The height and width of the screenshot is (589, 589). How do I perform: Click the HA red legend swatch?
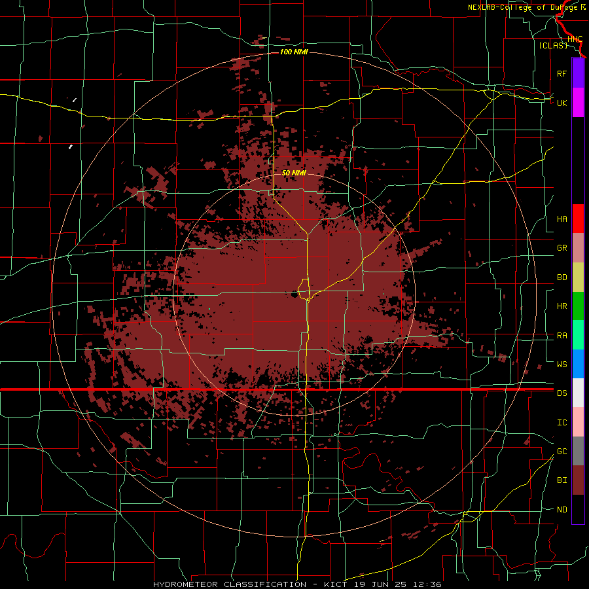578,219
